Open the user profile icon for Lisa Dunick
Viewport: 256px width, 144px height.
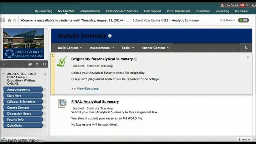[222, 5]
